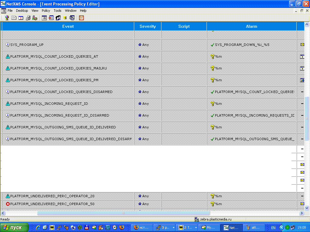The height and width of the screenshot is (232, 310).
Task: Click the Severity column header
Action: click(148, 26)
